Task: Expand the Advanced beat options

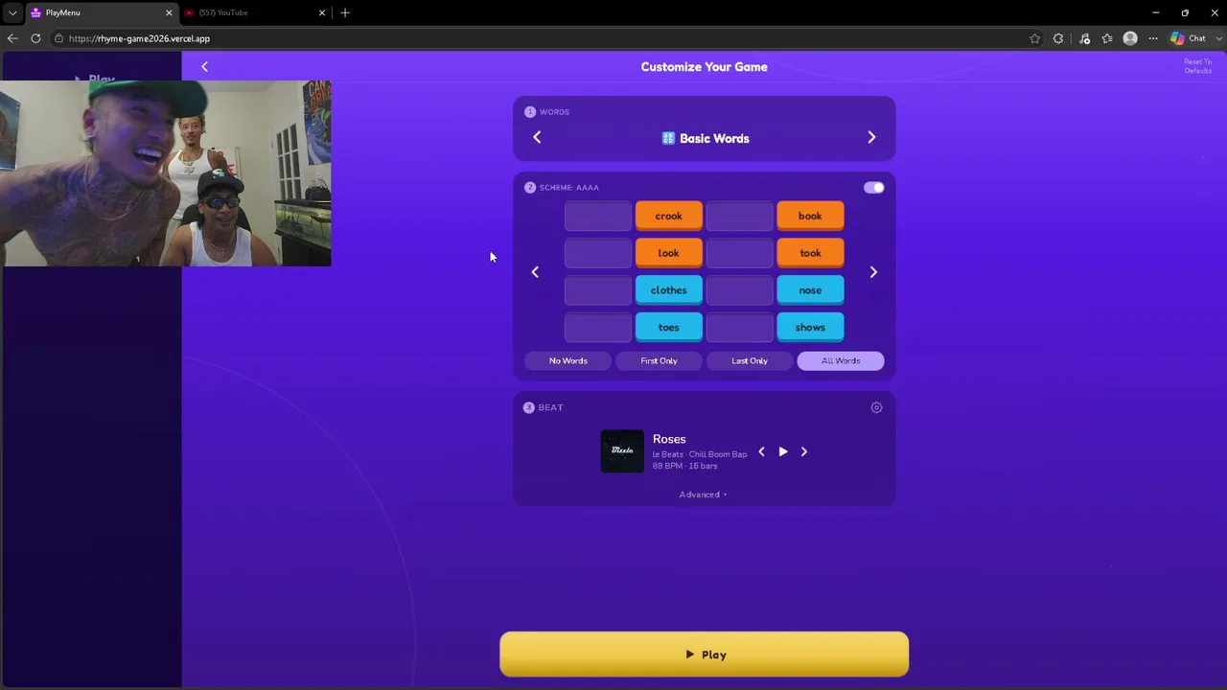Action: click(x=704, y=494)
